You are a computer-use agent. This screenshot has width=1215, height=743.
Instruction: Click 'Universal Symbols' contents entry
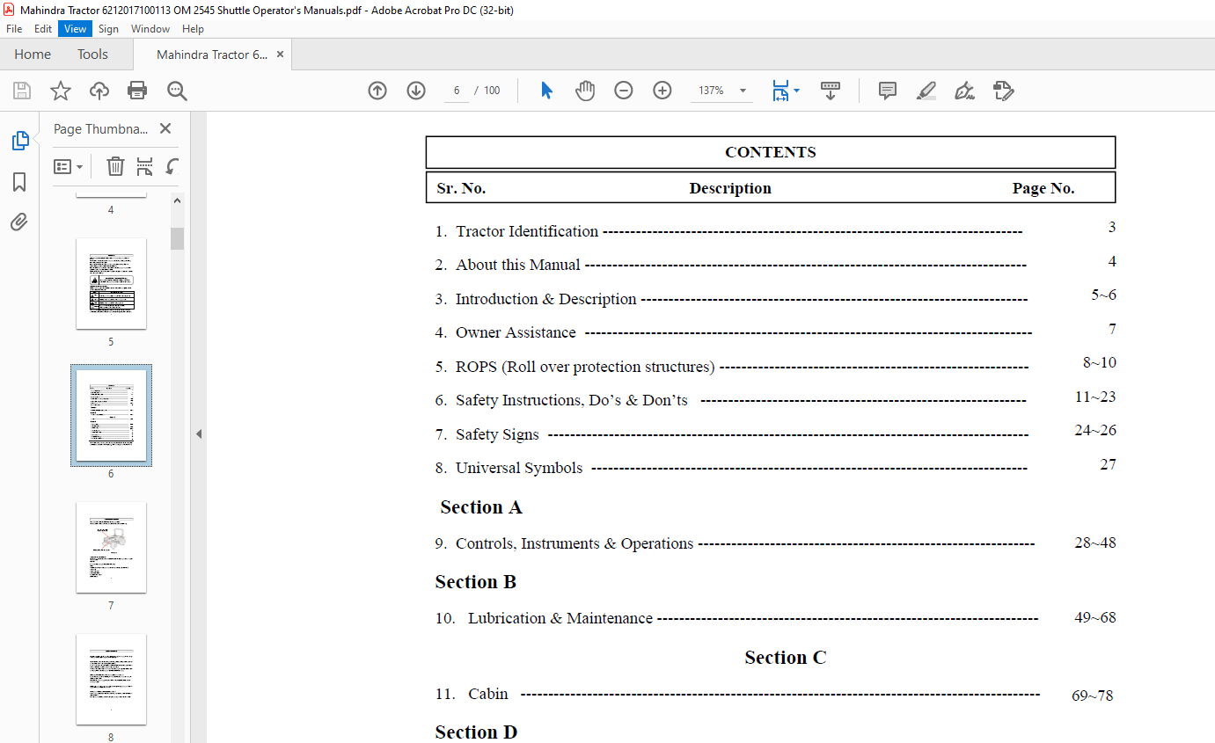519,468
